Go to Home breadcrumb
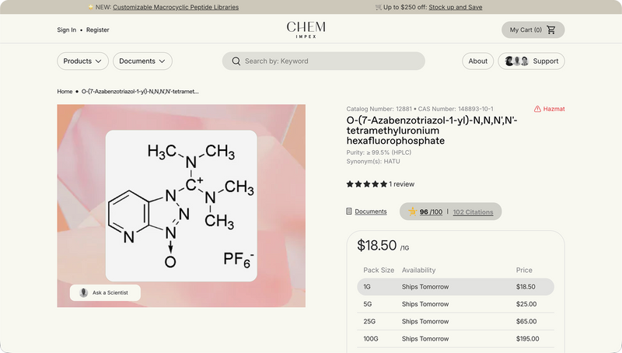Screen dimensions: 622x353 [x=65, y=92]
